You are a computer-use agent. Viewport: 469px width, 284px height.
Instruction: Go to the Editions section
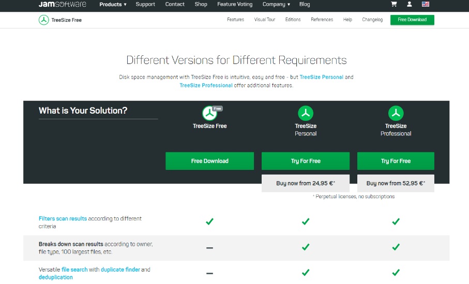tap(293, 20)
